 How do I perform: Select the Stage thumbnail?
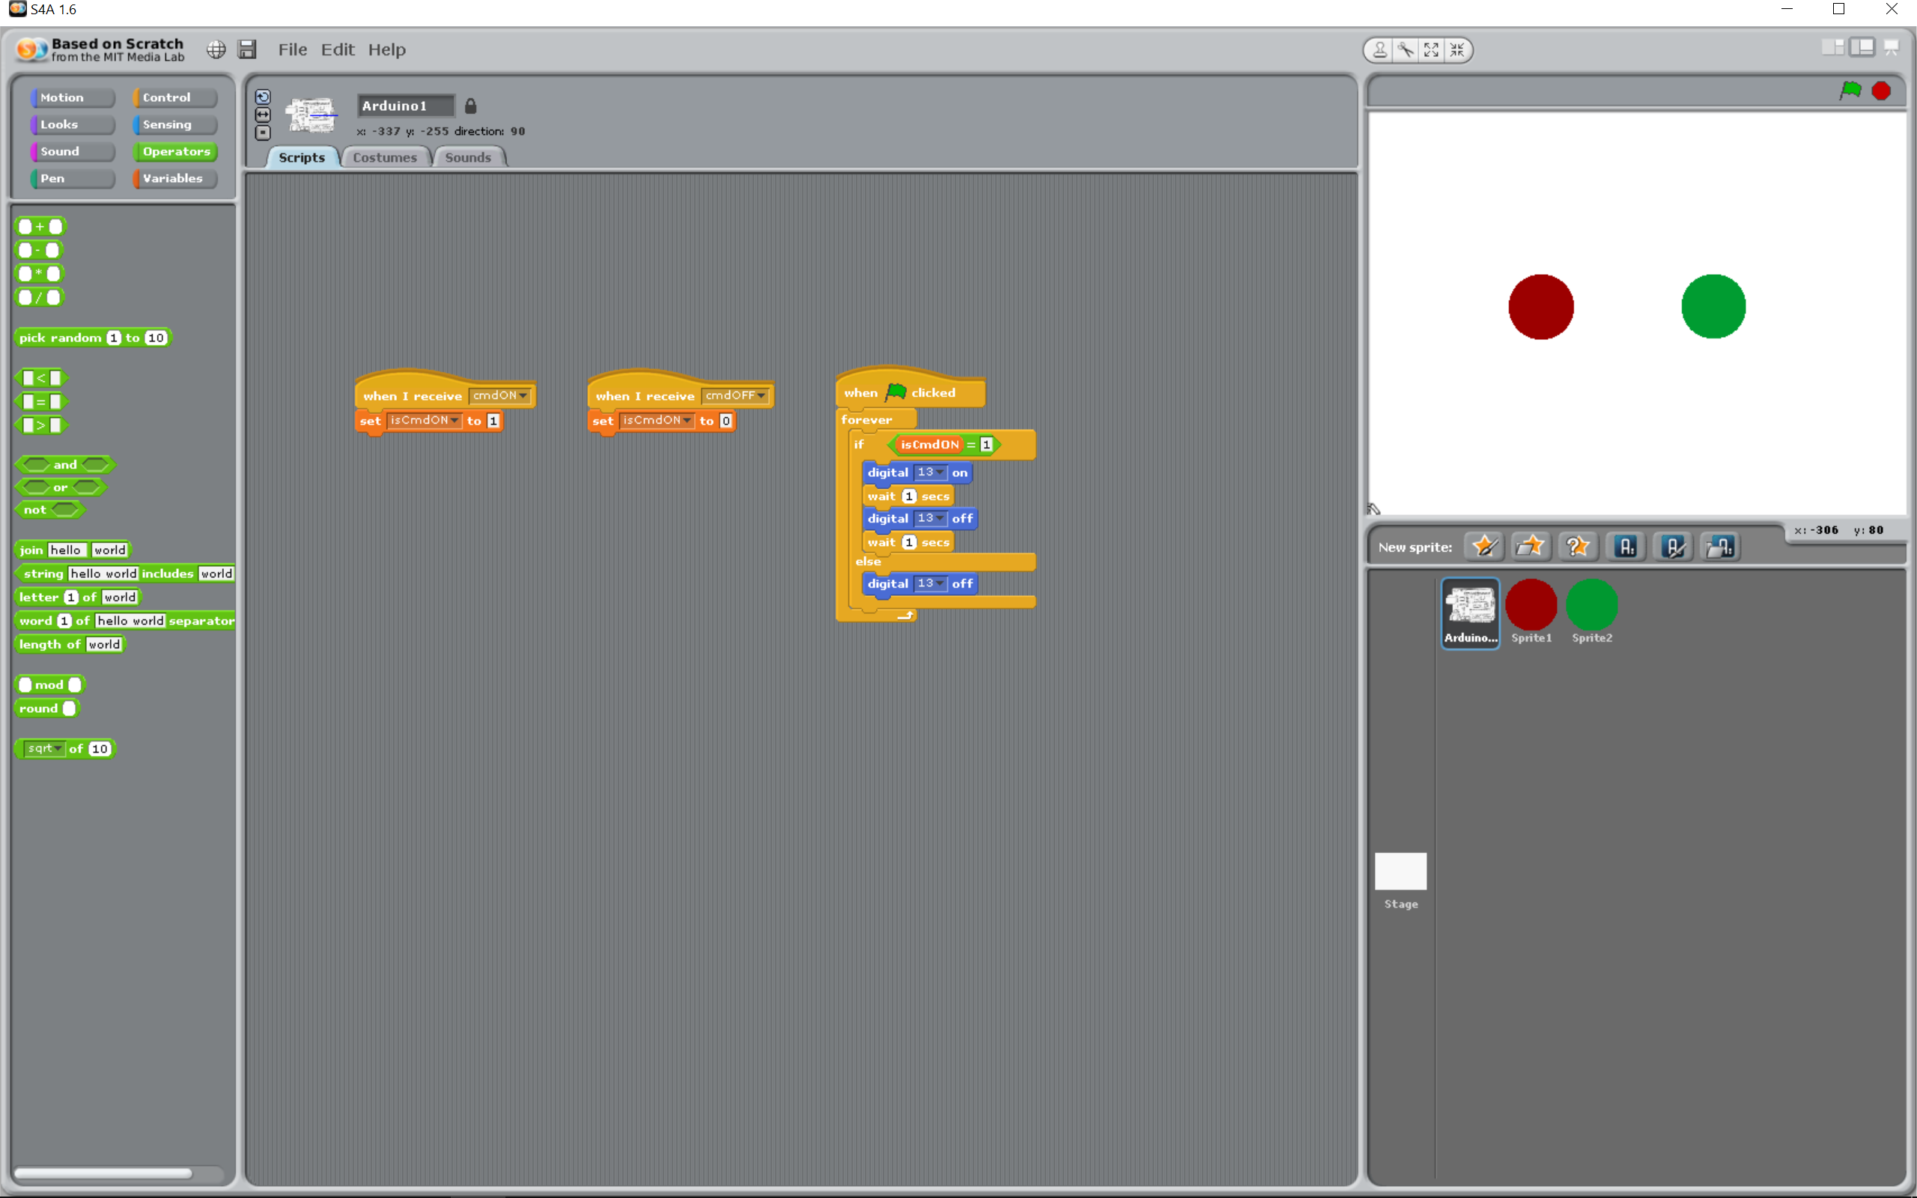tap(1400, 881)
